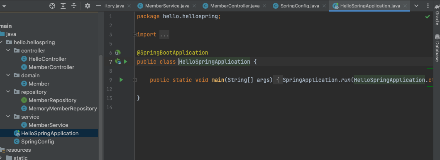Click the Select Opened File target icon
This screenshot has height=160, width=440.
[x=52, y=6]
